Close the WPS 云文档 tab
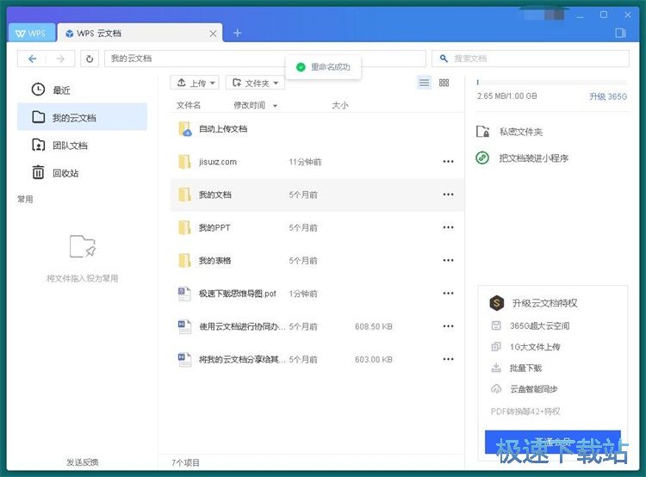 point(213,34)
